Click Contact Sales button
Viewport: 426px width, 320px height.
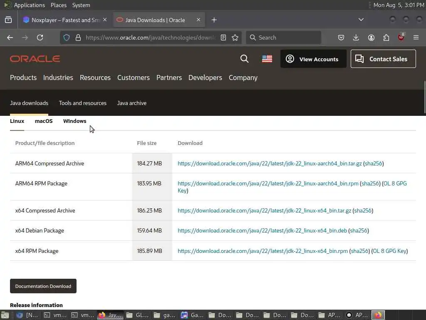coord(383,59)
